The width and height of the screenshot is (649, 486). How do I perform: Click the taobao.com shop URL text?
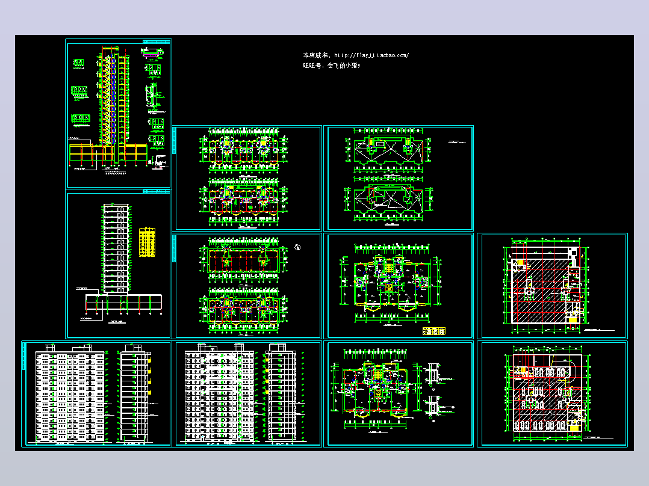[371, 55]
